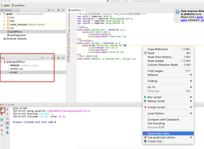Open the Refactor submenu
This screenshot has width=204, height=149.
pos(168,75)
